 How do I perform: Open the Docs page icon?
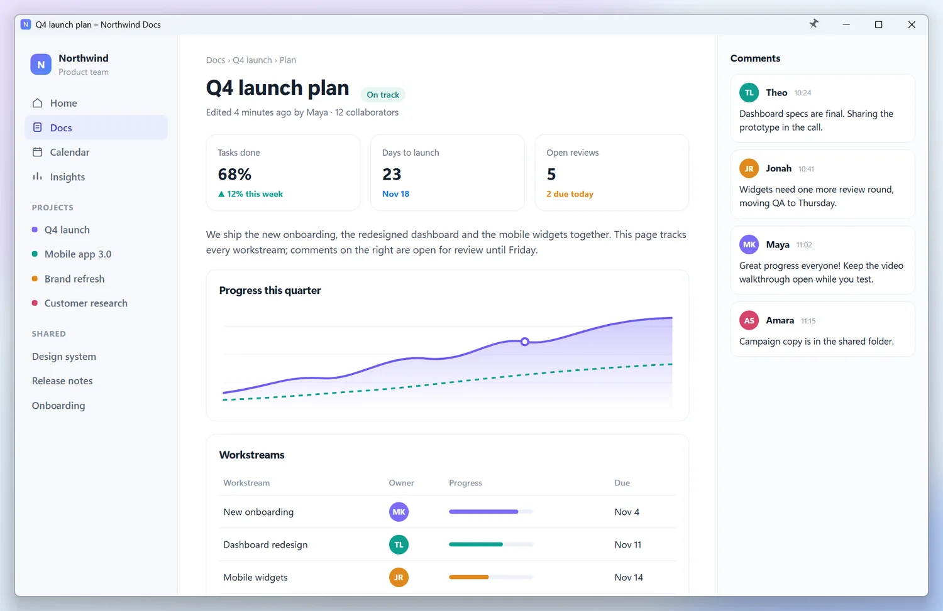[38, 127]
